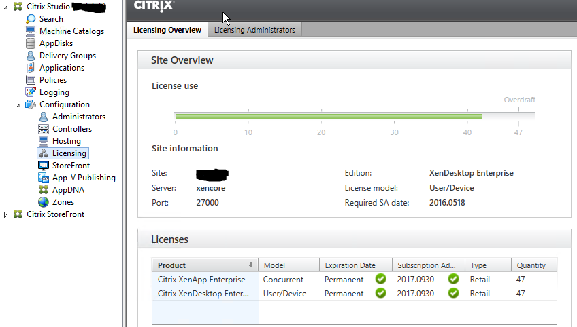Expand the Citrix StoreFront node

pyautogui.click(x=6, y=215)
